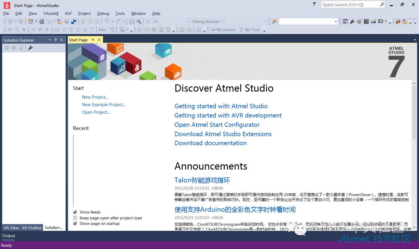
Task: Switch to the VA Outline tab
Action: coord(31,228)
